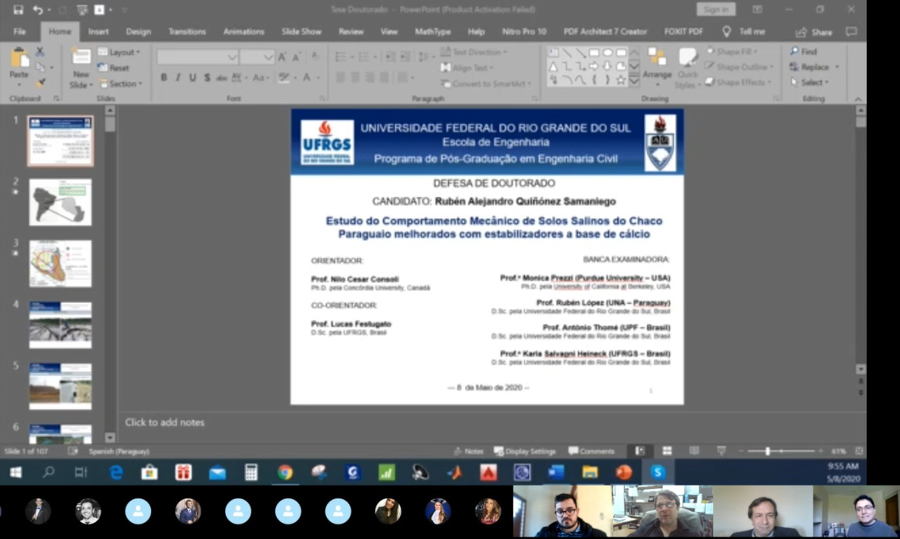Click the New Slide icon
The image size is (900, 539).
81,56
